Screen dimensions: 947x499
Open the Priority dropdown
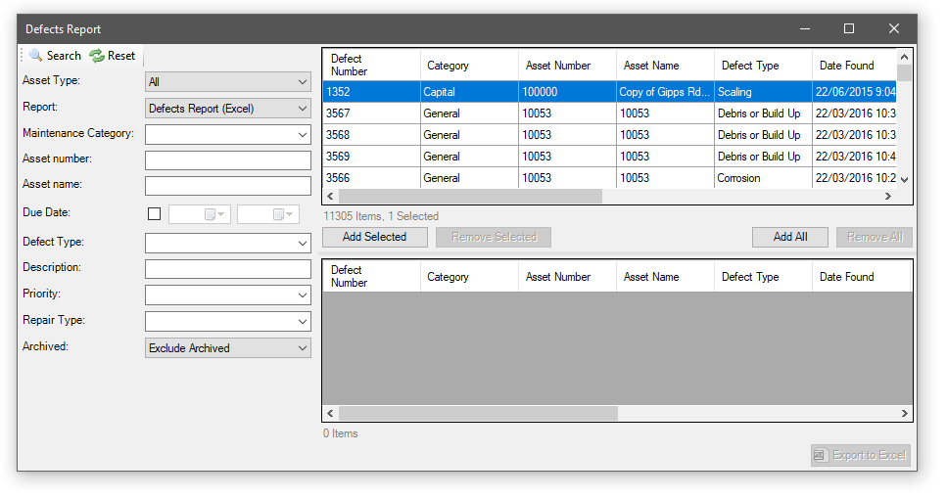(x=302, y=295)
